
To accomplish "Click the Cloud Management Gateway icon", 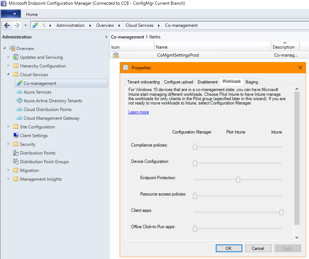I will pos(20,118).
